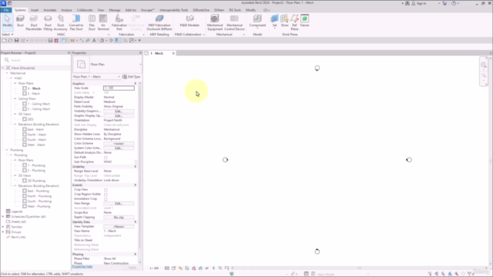493x277 pixels.
Task: Click the Color Scheme <none> button
Action: (x=119, y=144)
